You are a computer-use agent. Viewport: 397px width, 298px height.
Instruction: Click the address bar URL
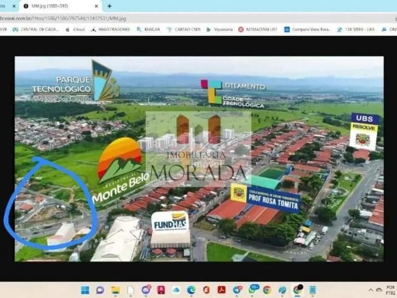click(x=63, y=19)
